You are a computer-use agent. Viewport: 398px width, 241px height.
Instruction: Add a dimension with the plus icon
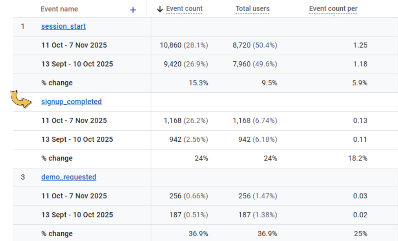[x=133, y=10]
